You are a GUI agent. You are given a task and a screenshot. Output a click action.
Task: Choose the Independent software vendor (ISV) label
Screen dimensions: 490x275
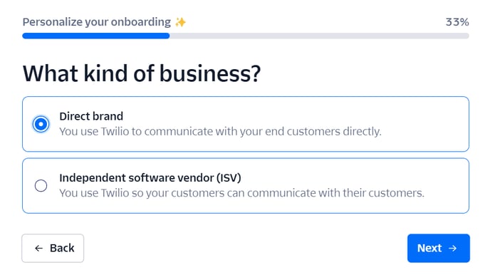click(150, 178)
